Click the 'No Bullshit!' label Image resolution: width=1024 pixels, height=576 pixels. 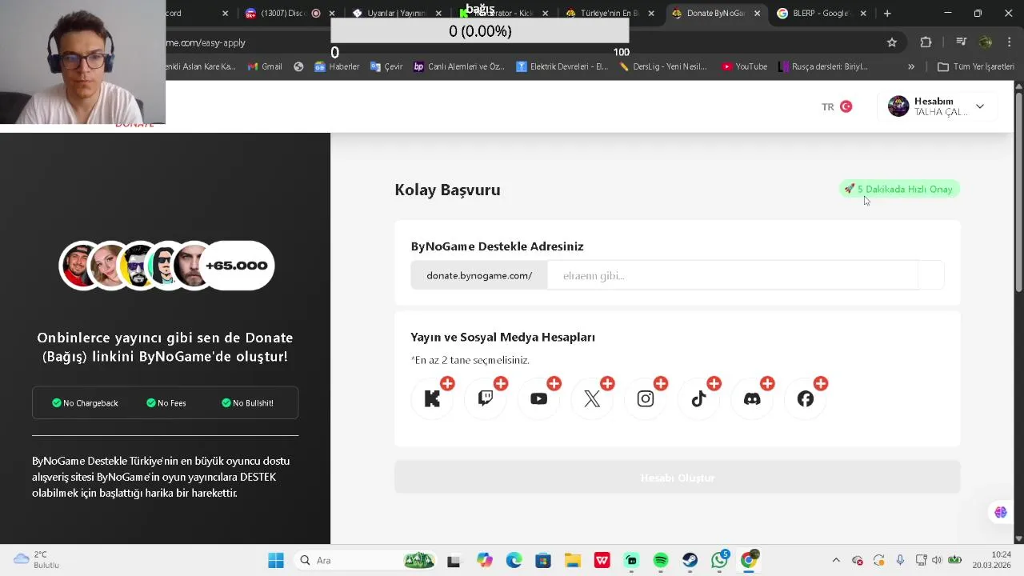(247, 403)
